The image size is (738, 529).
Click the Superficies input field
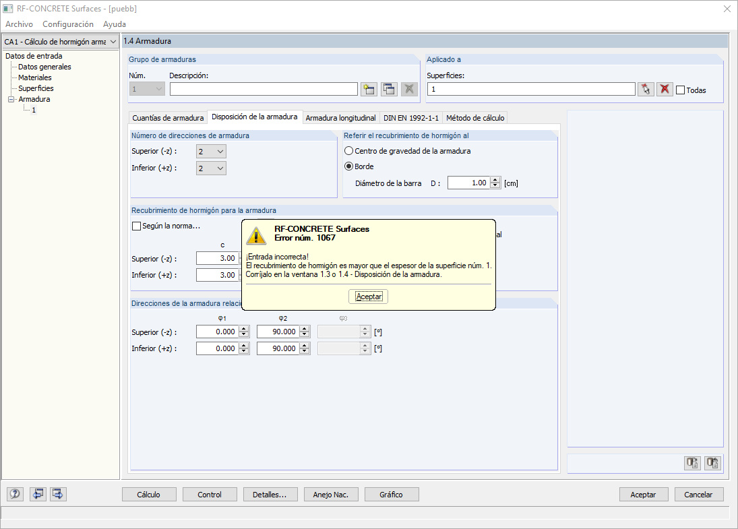pos(531,89)
